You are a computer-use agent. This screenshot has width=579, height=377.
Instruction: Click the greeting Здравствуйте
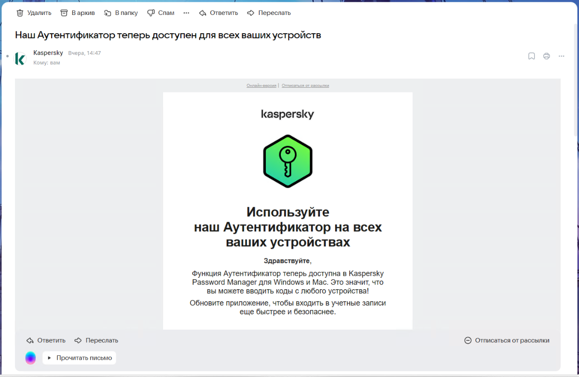[288, 261]
